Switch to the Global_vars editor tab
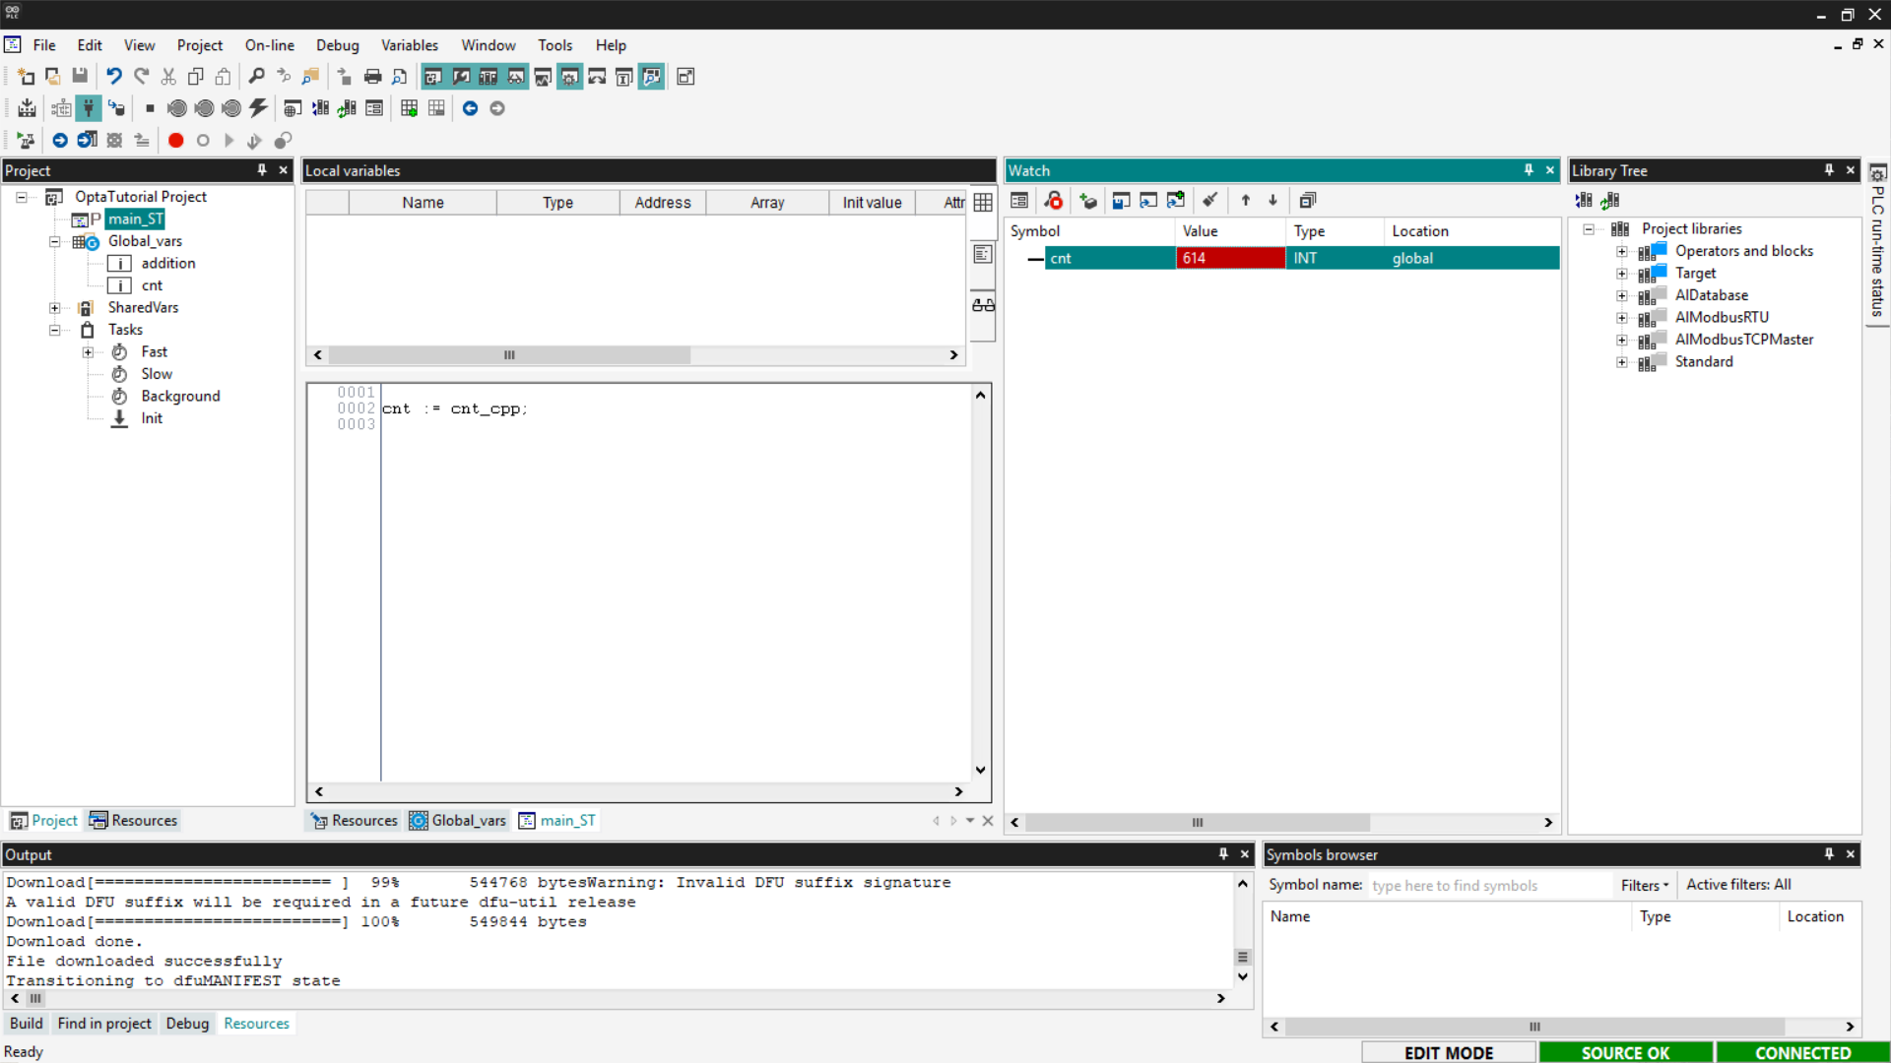Image resolution: width=1891 pixels, height=1063 pixels. 459,821
